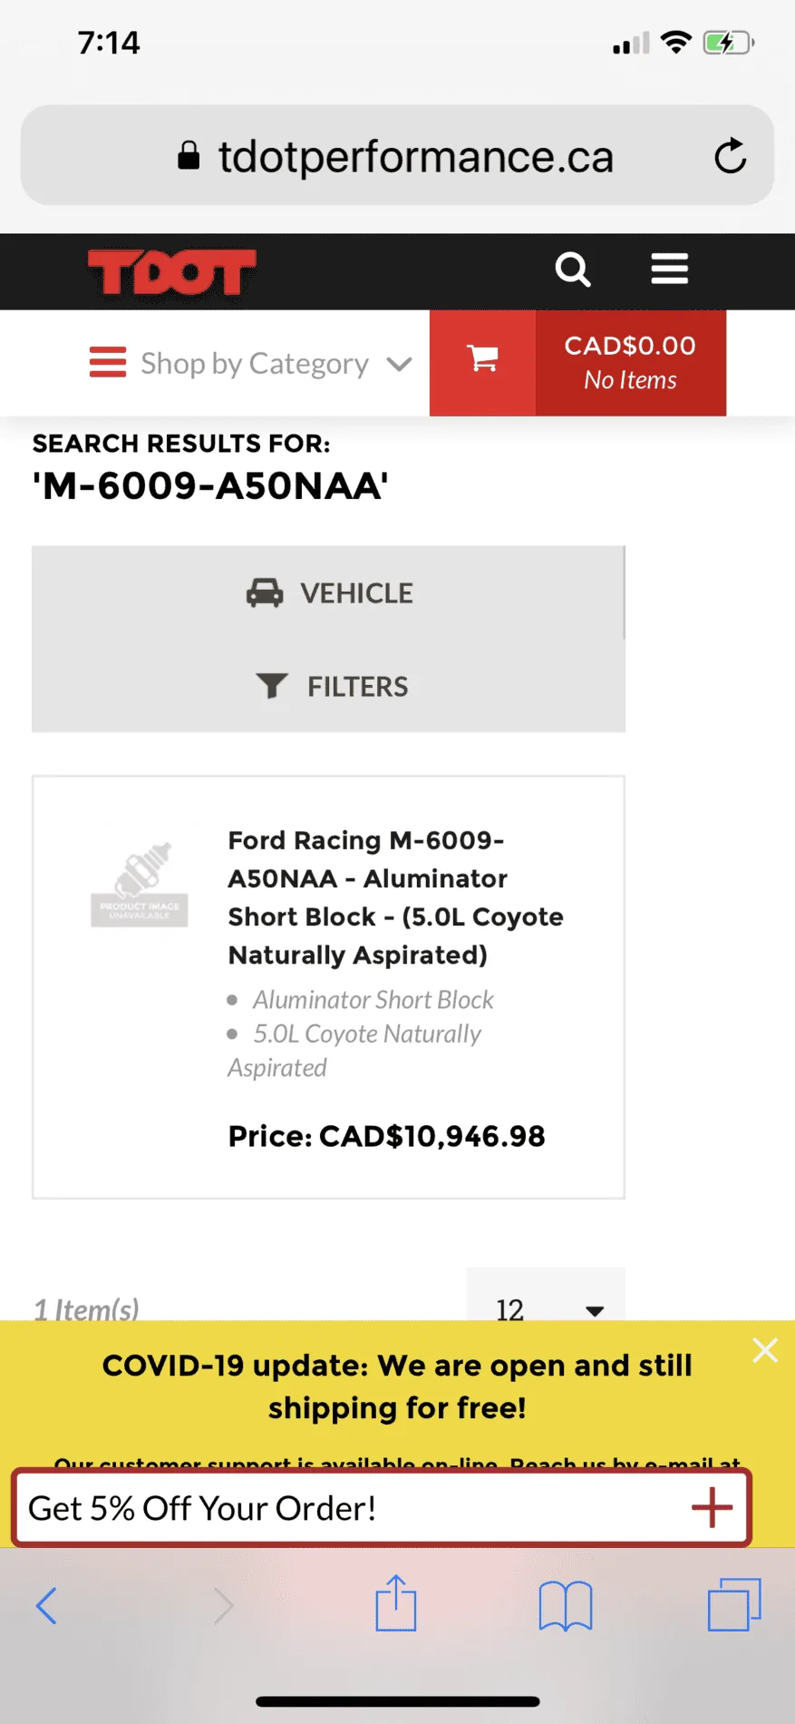Reload page with the refresh icon
The image size is (795, 1724).
coord(731,156)
